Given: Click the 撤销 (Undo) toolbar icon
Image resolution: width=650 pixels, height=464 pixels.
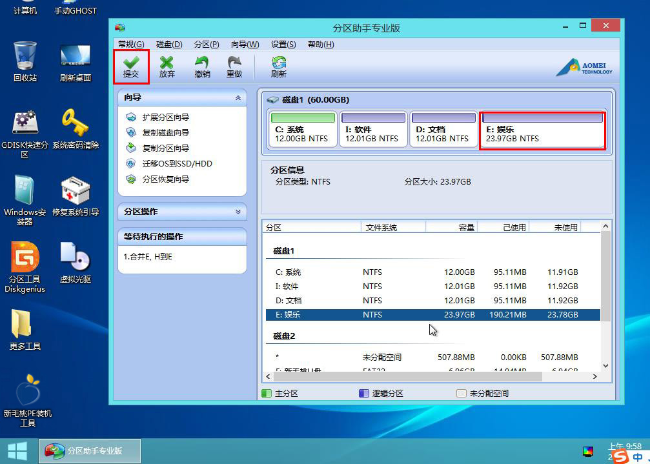Looking at the screenshot, I should (x=202, y=66).
